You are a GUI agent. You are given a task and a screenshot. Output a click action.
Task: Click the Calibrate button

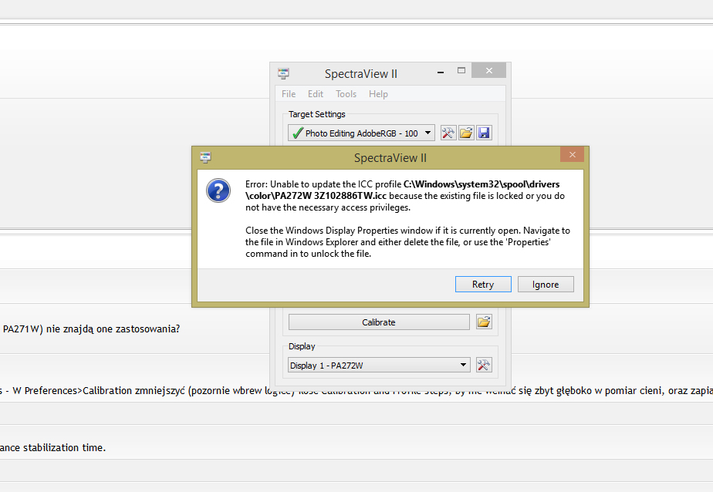pyautogui.click(x=379, y=322)
